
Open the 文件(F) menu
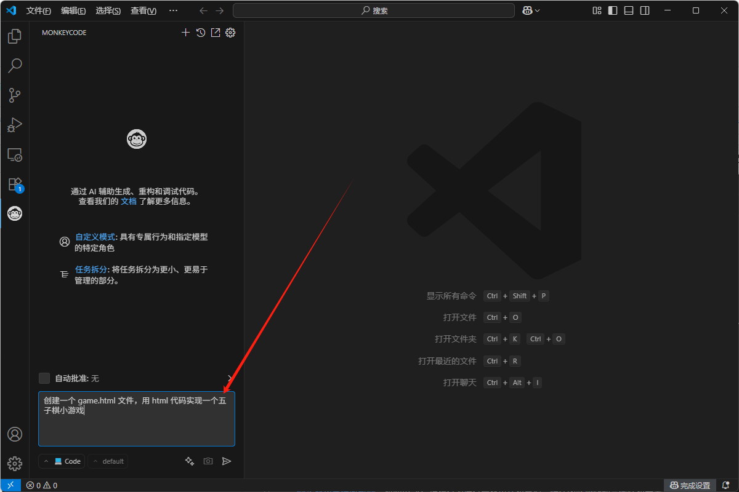point(39,10)
